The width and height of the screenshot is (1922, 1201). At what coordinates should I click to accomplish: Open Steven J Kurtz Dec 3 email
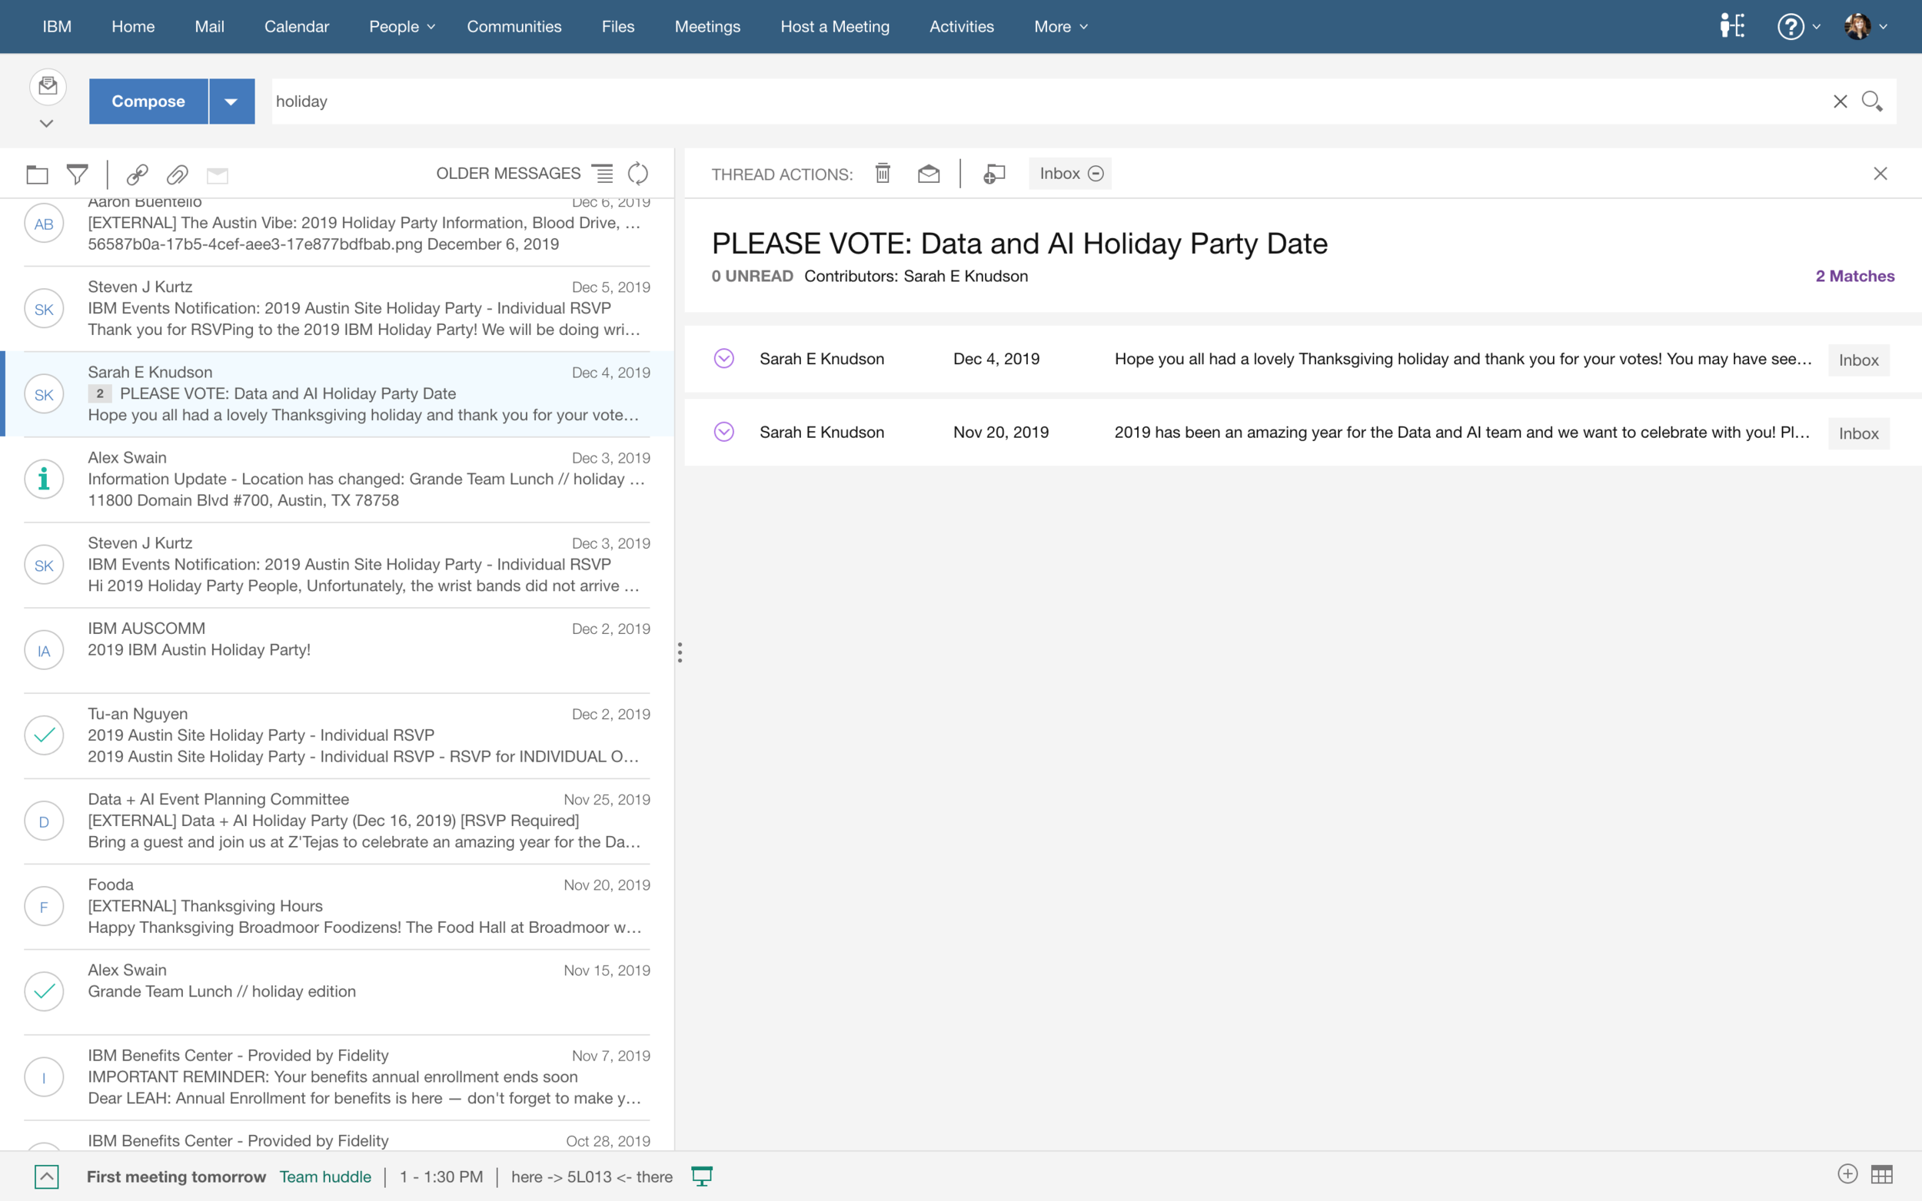(x=337, y=565)
